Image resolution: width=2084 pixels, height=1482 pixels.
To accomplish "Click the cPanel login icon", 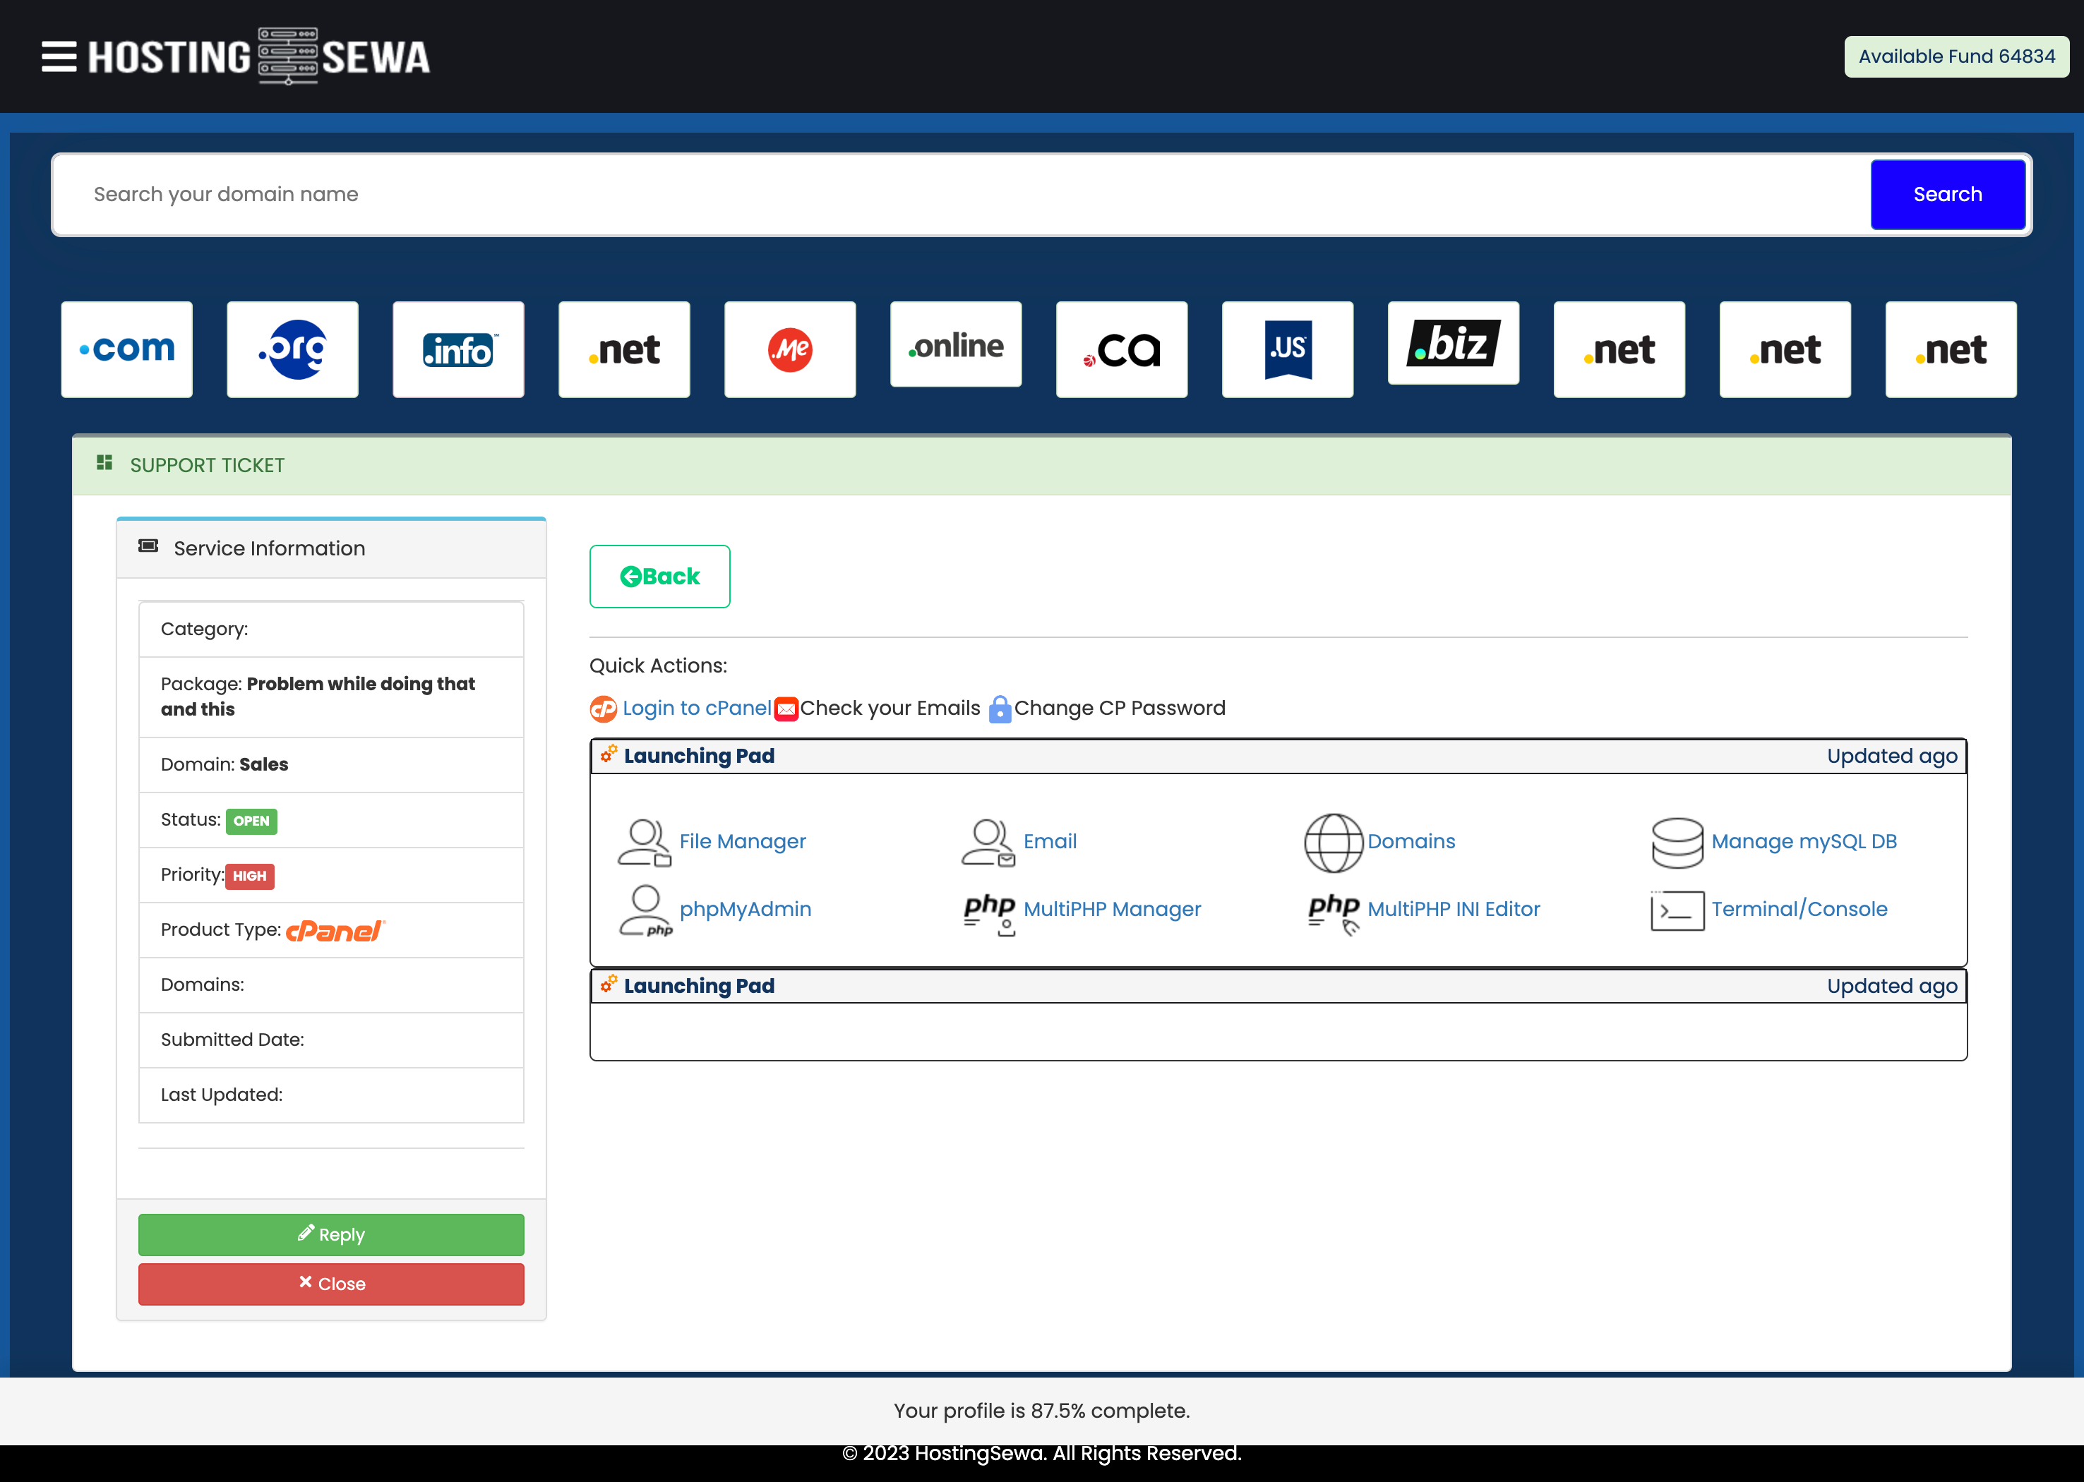I will point(604,709).
